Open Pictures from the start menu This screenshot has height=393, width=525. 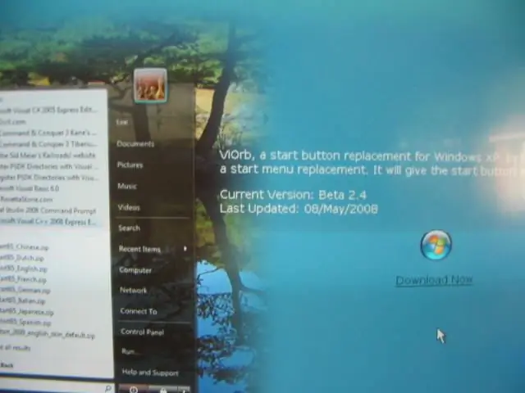(130, 165)
